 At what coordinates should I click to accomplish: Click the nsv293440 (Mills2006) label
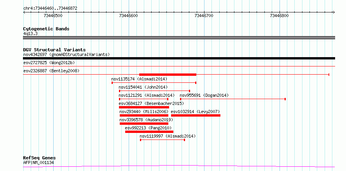tap(144, 112)
